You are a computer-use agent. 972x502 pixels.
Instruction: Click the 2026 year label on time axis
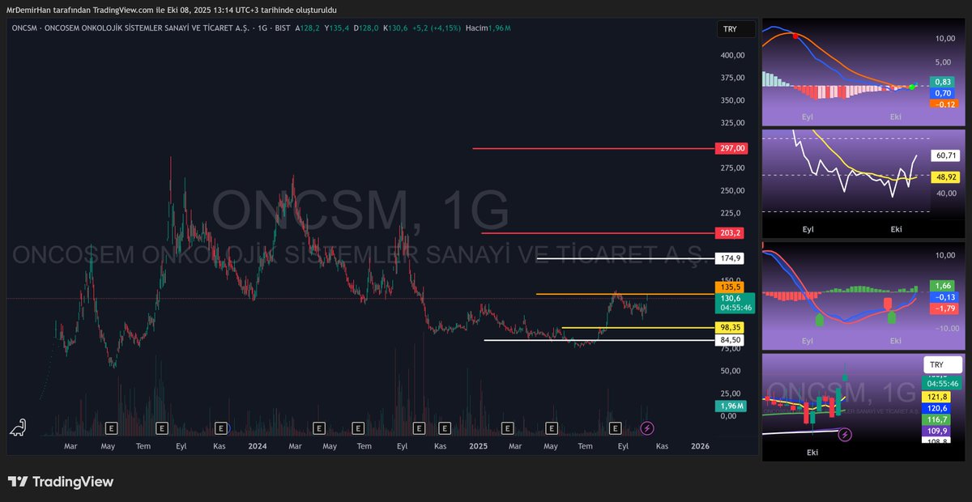tap(700, 446)
